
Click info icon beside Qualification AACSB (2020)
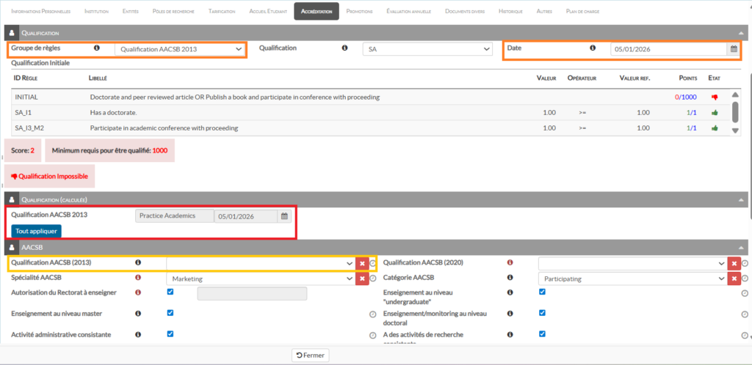(510, 262)
